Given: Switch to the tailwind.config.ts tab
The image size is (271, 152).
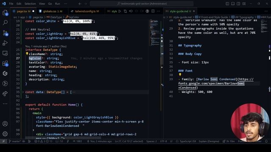Looking at the screenshot, I should point(86,11).
